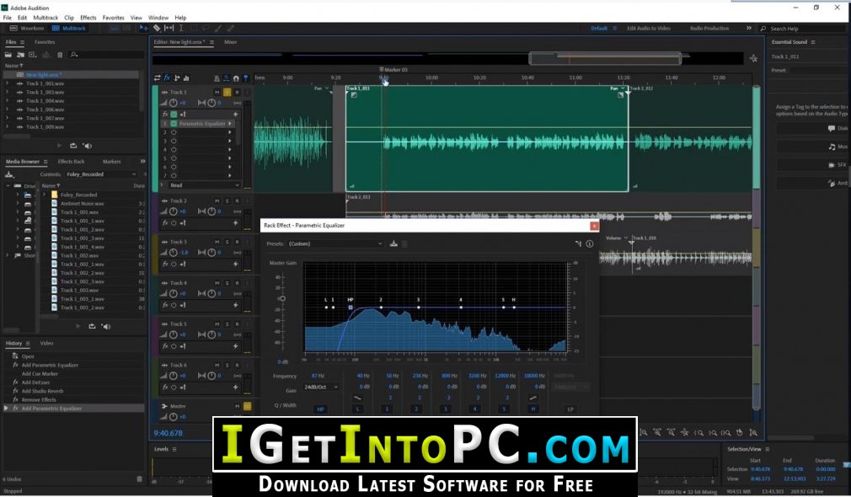Screen dimensions: 851x497
Task: Switch to Effects Rack tab
Action: [71, 162]
